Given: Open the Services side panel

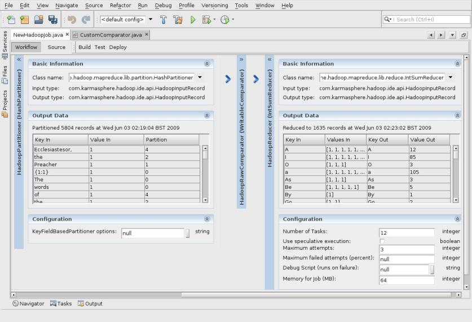Looking at the screenshot, I should [x=5, y=45].
